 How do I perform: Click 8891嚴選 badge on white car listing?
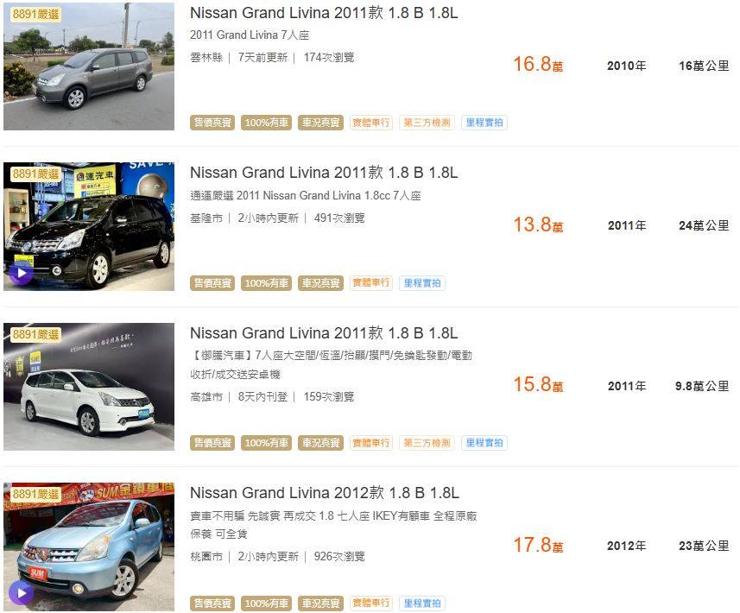[36, 335]
